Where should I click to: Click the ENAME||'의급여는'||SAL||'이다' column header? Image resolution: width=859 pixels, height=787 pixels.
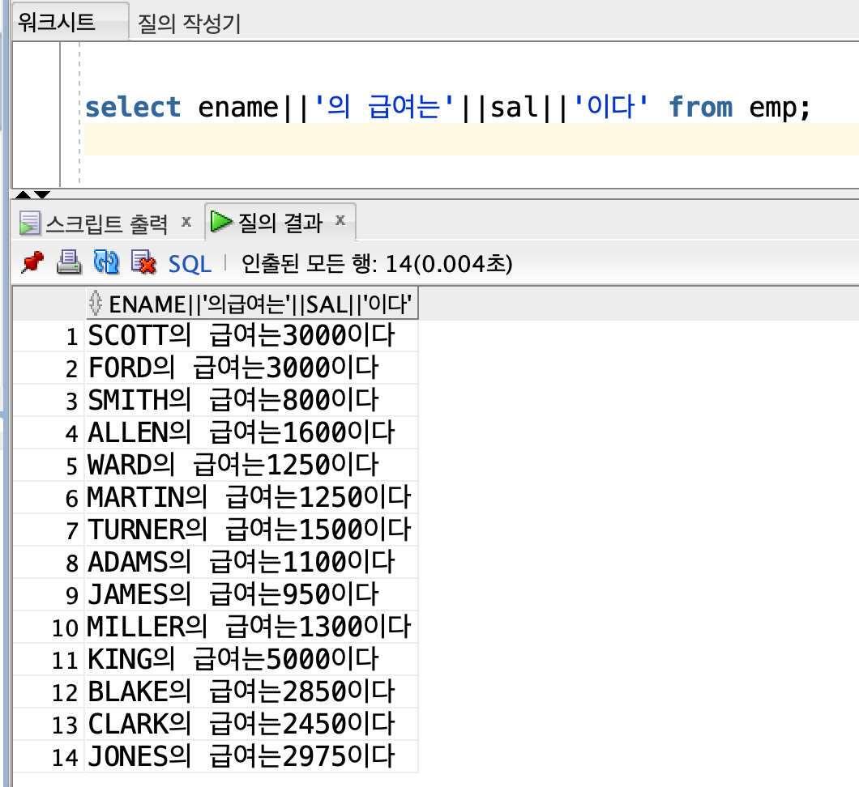click(x=252, y=304)
